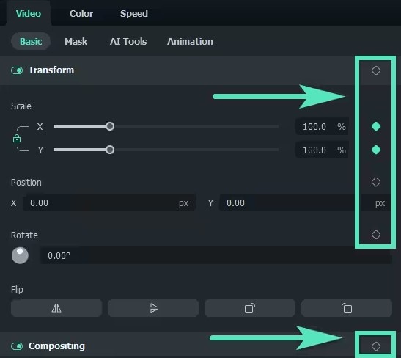Click the Position X value field

pyautogui.click(x=109, y=203)
